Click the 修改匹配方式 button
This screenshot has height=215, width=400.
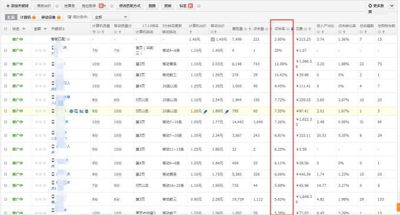pos(130,6)
